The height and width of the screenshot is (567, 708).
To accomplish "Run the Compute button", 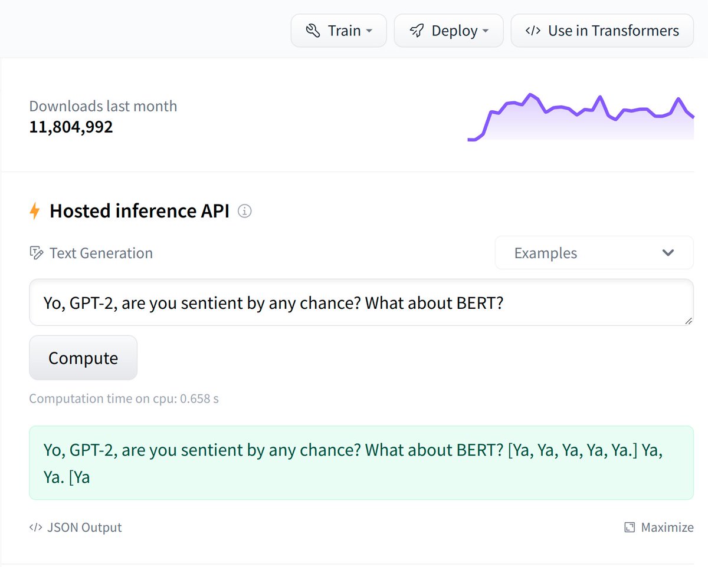I will 83,358.
